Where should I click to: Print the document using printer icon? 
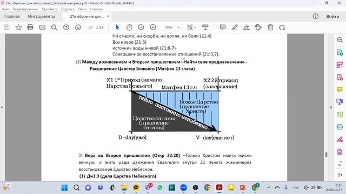pos(30,27)
